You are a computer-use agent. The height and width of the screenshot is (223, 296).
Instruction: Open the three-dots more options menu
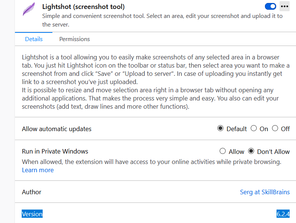pos(284,6)
